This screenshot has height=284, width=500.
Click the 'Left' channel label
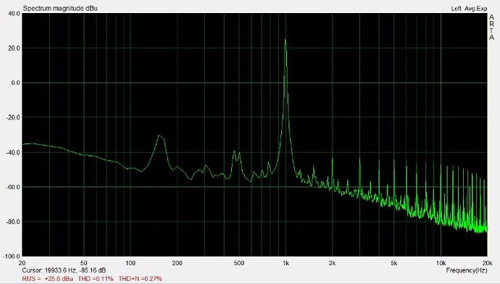click(x=456, y=9)
